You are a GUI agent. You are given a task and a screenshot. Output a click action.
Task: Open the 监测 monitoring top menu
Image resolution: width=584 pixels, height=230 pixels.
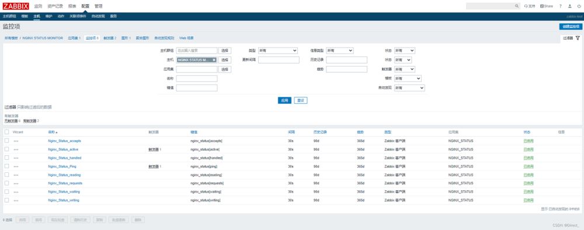[x=38, y=6]
